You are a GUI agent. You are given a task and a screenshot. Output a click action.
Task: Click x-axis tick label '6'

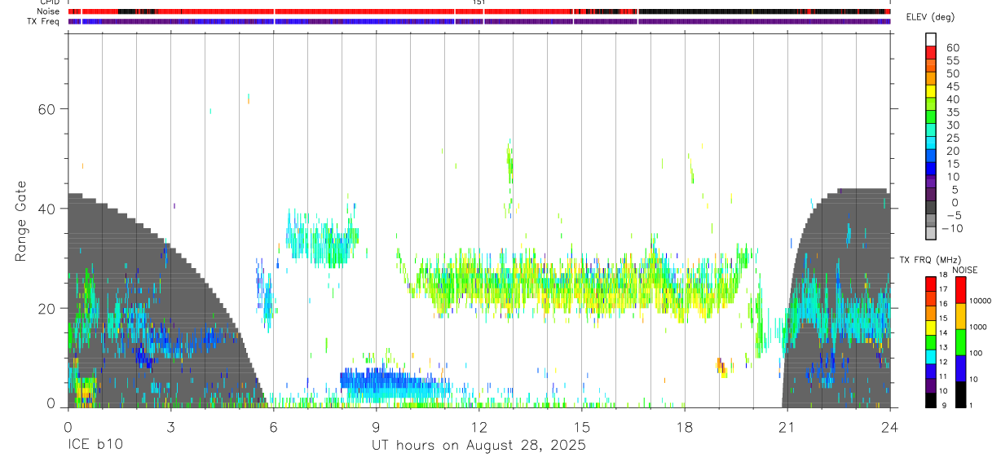(x=273, y=426)
